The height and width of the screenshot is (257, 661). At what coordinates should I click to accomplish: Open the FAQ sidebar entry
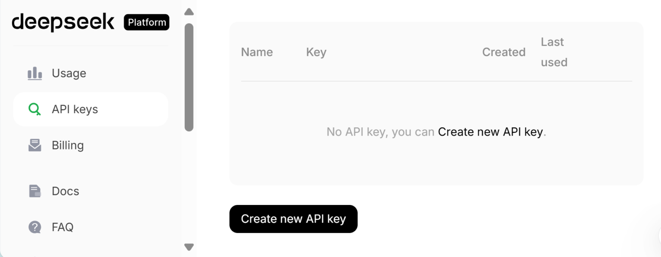62,227
